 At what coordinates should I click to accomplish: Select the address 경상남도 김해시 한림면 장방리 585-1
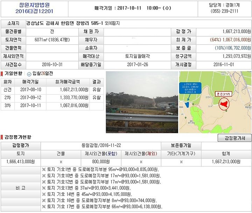(64, 23)
